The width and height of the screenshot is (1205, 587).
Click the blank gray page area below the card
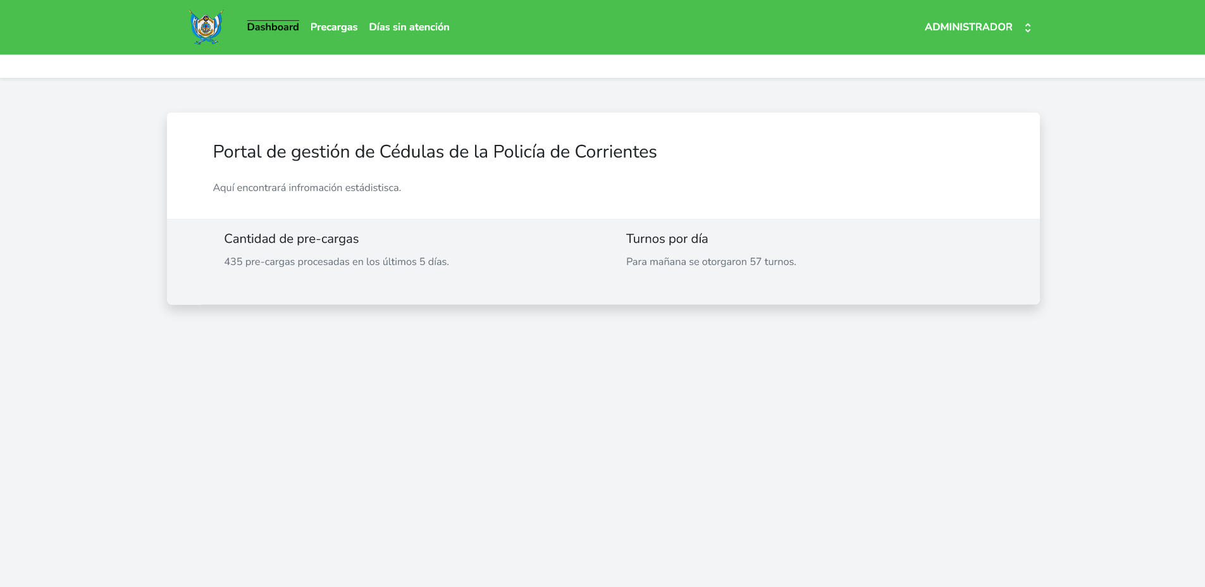602,443
